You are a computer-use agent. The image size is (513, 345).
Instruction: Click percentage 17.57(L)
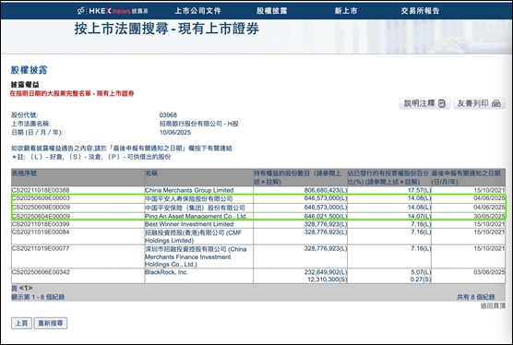pos(420,190)
